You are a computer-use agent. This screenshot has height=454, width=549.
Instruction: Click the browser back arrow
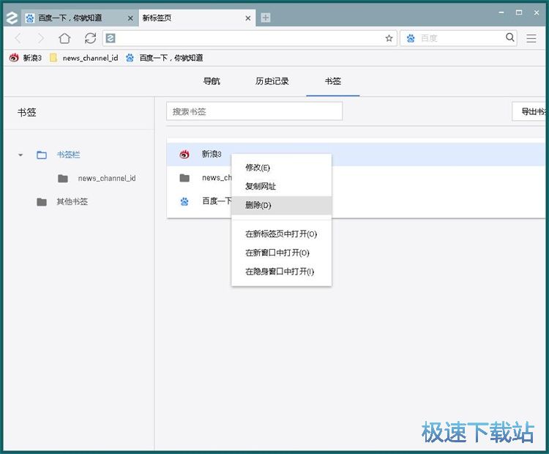click(18, 38)
